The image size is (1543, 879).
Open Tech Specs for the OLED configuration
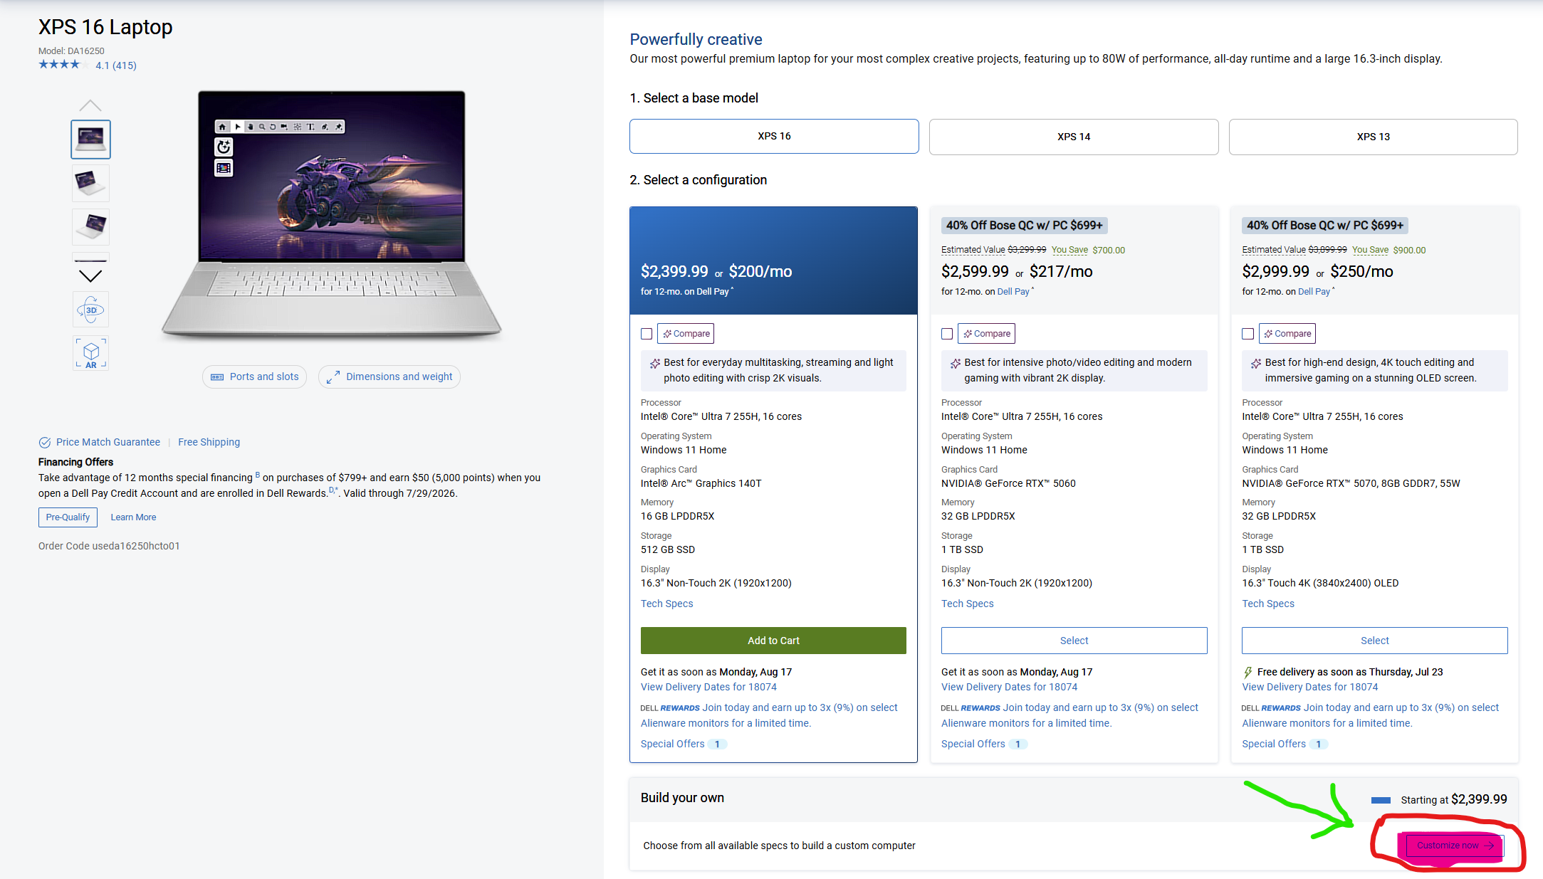pyautogui.click(x=1268, y=604)
